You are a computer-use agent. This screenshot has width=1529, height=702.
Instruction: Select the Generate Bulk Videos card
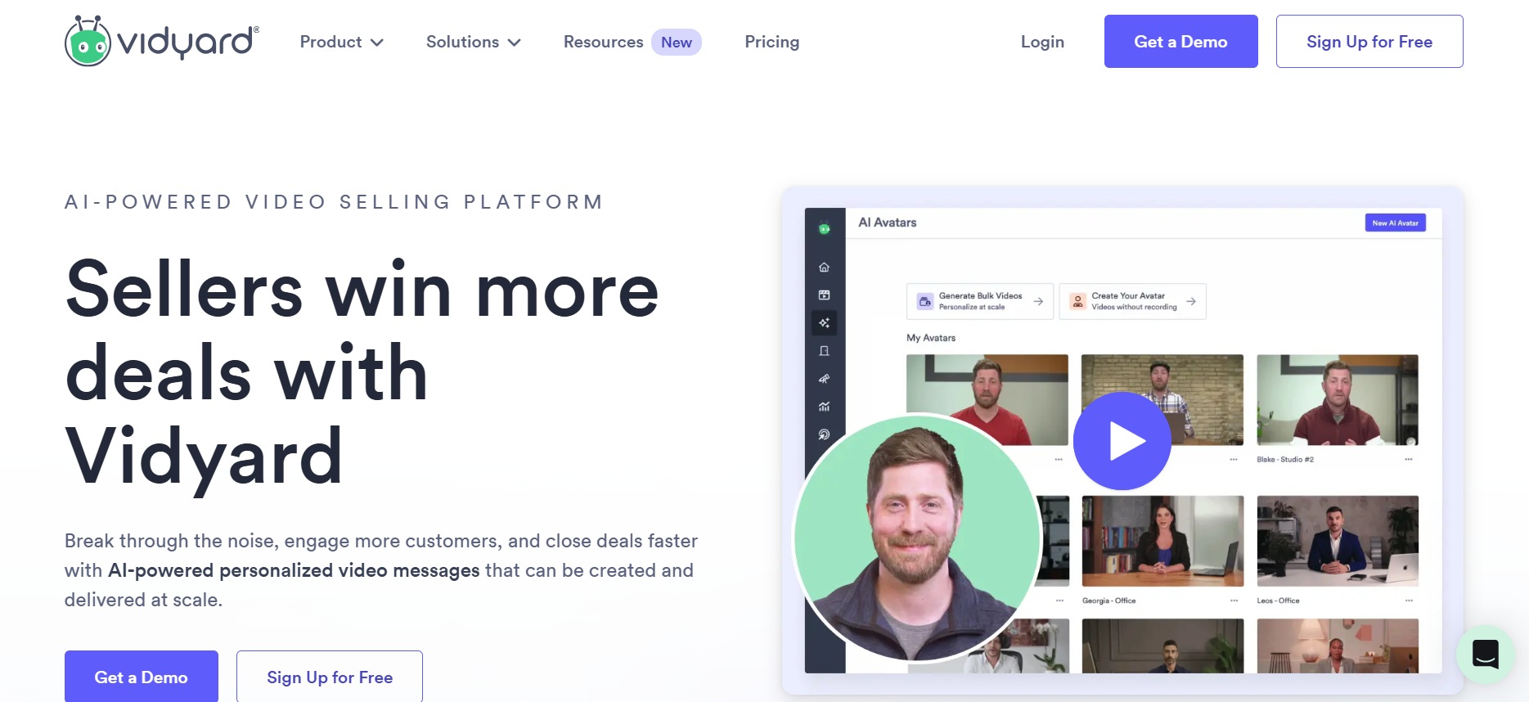(x=979, y=301)
